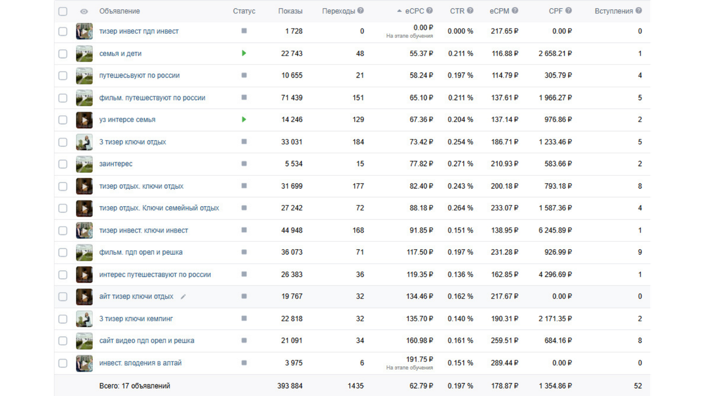Check the box for интерес путешеставуют по россии

tap(63, 274)
